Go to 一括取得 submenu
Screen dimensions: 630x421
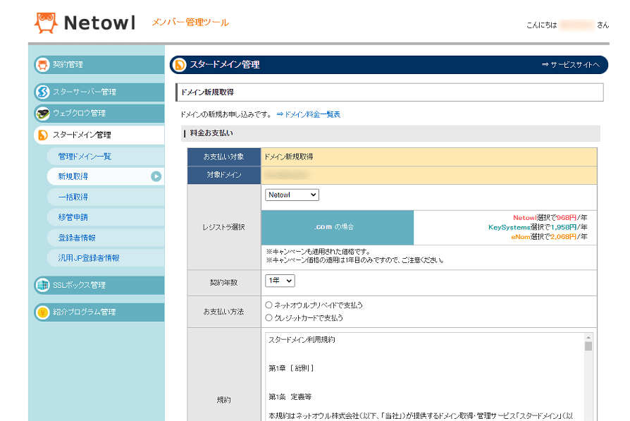click(x=105, y=197)
